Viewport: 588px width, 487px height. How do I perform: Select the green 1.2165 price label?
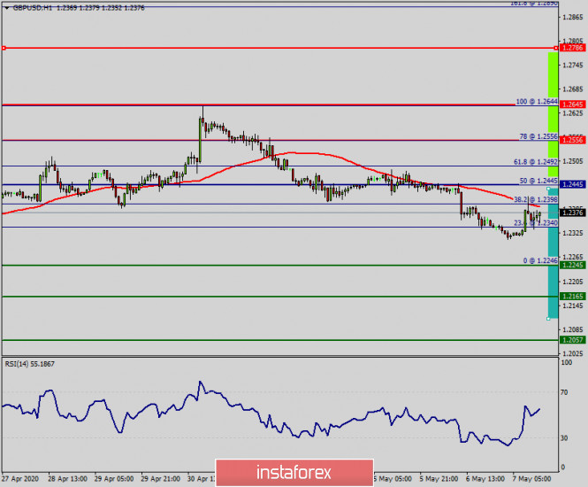point(572,297)
